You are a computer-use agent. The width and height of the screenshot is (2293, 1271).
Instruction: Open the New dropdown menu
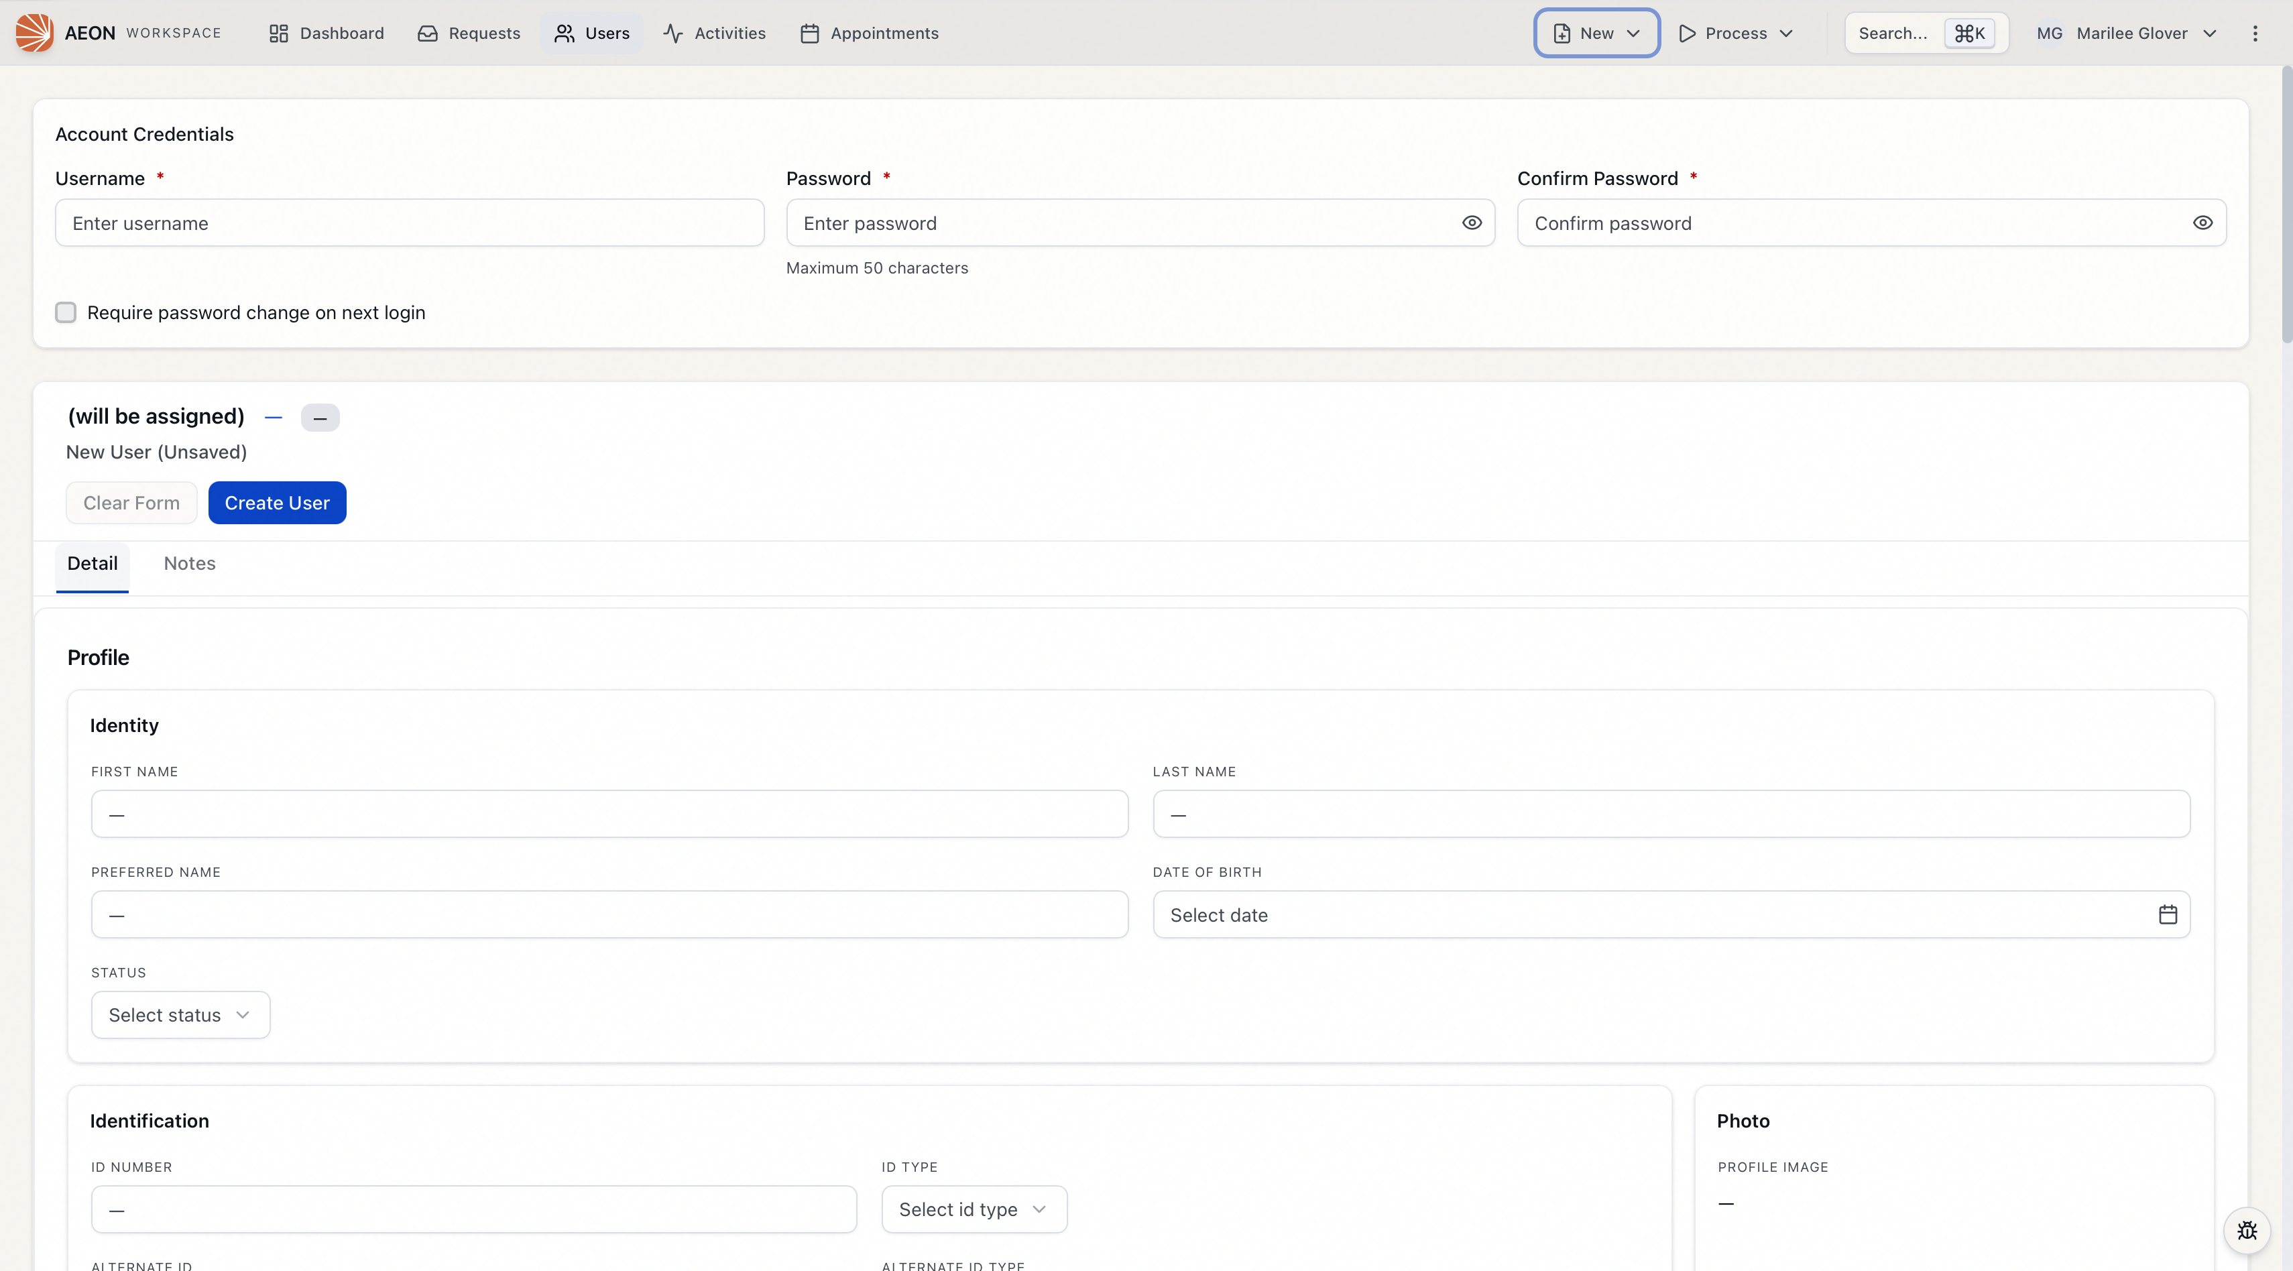pos(1597,33)
